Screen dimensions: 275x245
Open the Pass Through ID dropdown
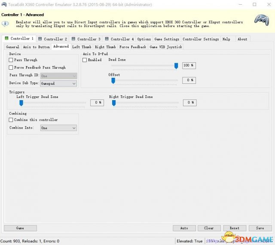pyautogui.click(x=58, y=76)
